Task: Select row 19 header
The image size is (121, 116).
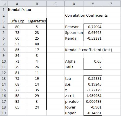Action: [3, 113]
